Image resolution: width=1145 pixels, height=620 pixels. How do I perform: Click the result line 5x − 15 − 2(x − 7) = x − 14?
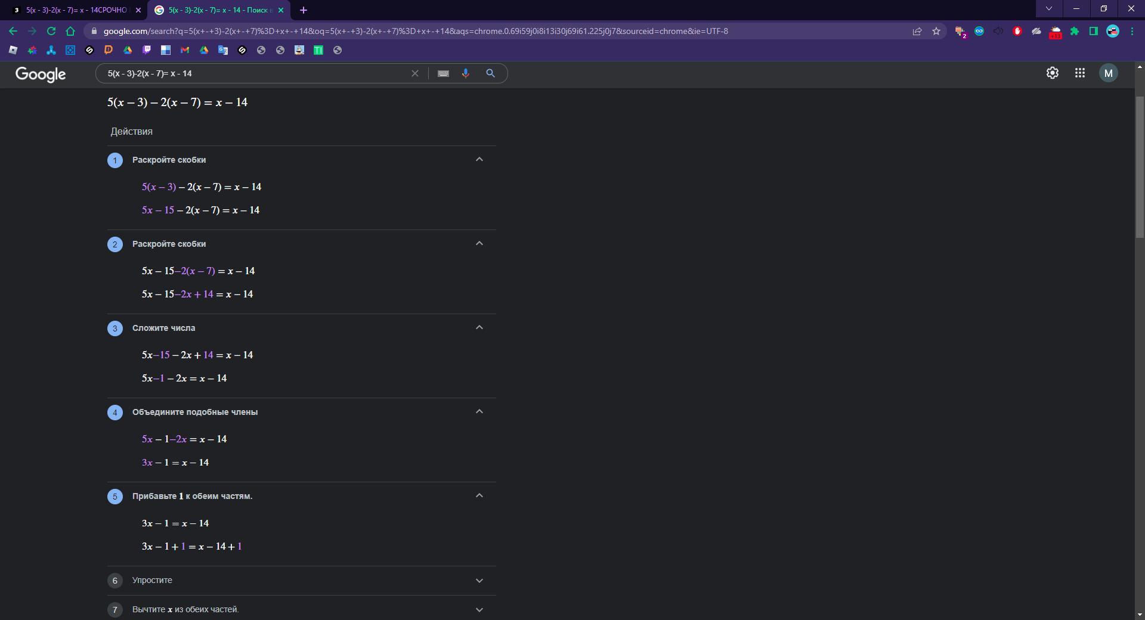point(200,210)
